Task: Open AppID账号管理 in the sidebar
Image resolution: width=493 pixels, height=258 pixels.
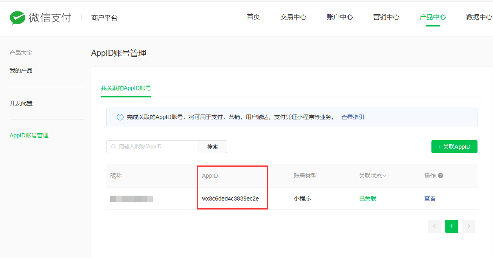Action: coord(29,135)
